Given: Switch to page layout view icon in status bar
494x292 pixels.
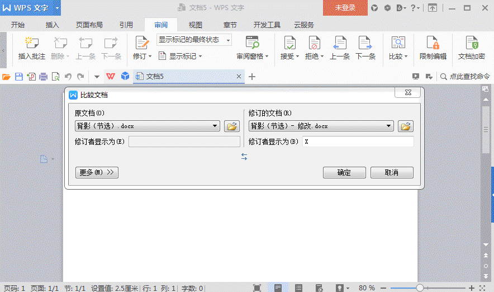Looking at the screenshot, I should (x=278, y=288).
